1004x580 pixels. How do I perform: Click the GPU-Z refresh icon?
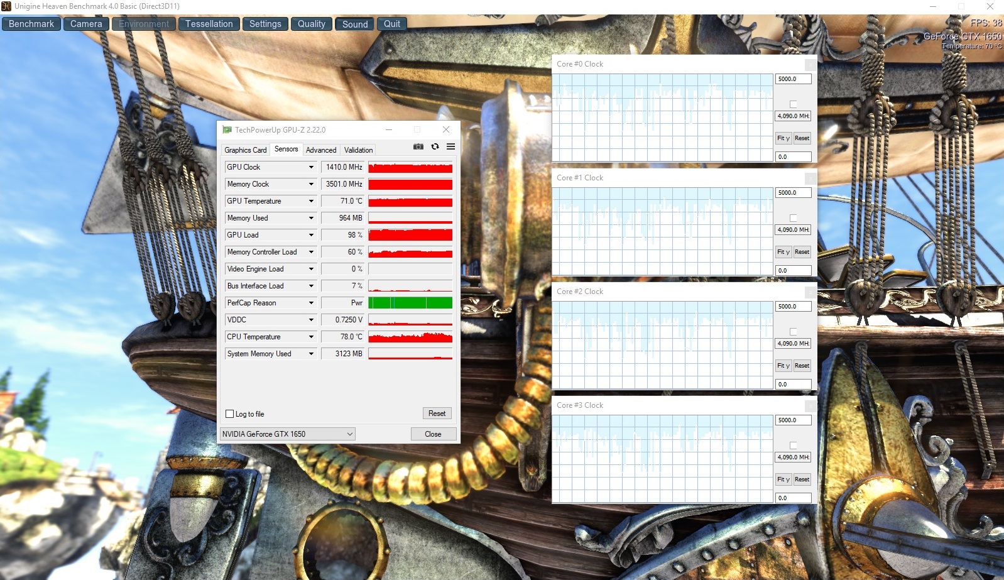[x=435, y=146]
